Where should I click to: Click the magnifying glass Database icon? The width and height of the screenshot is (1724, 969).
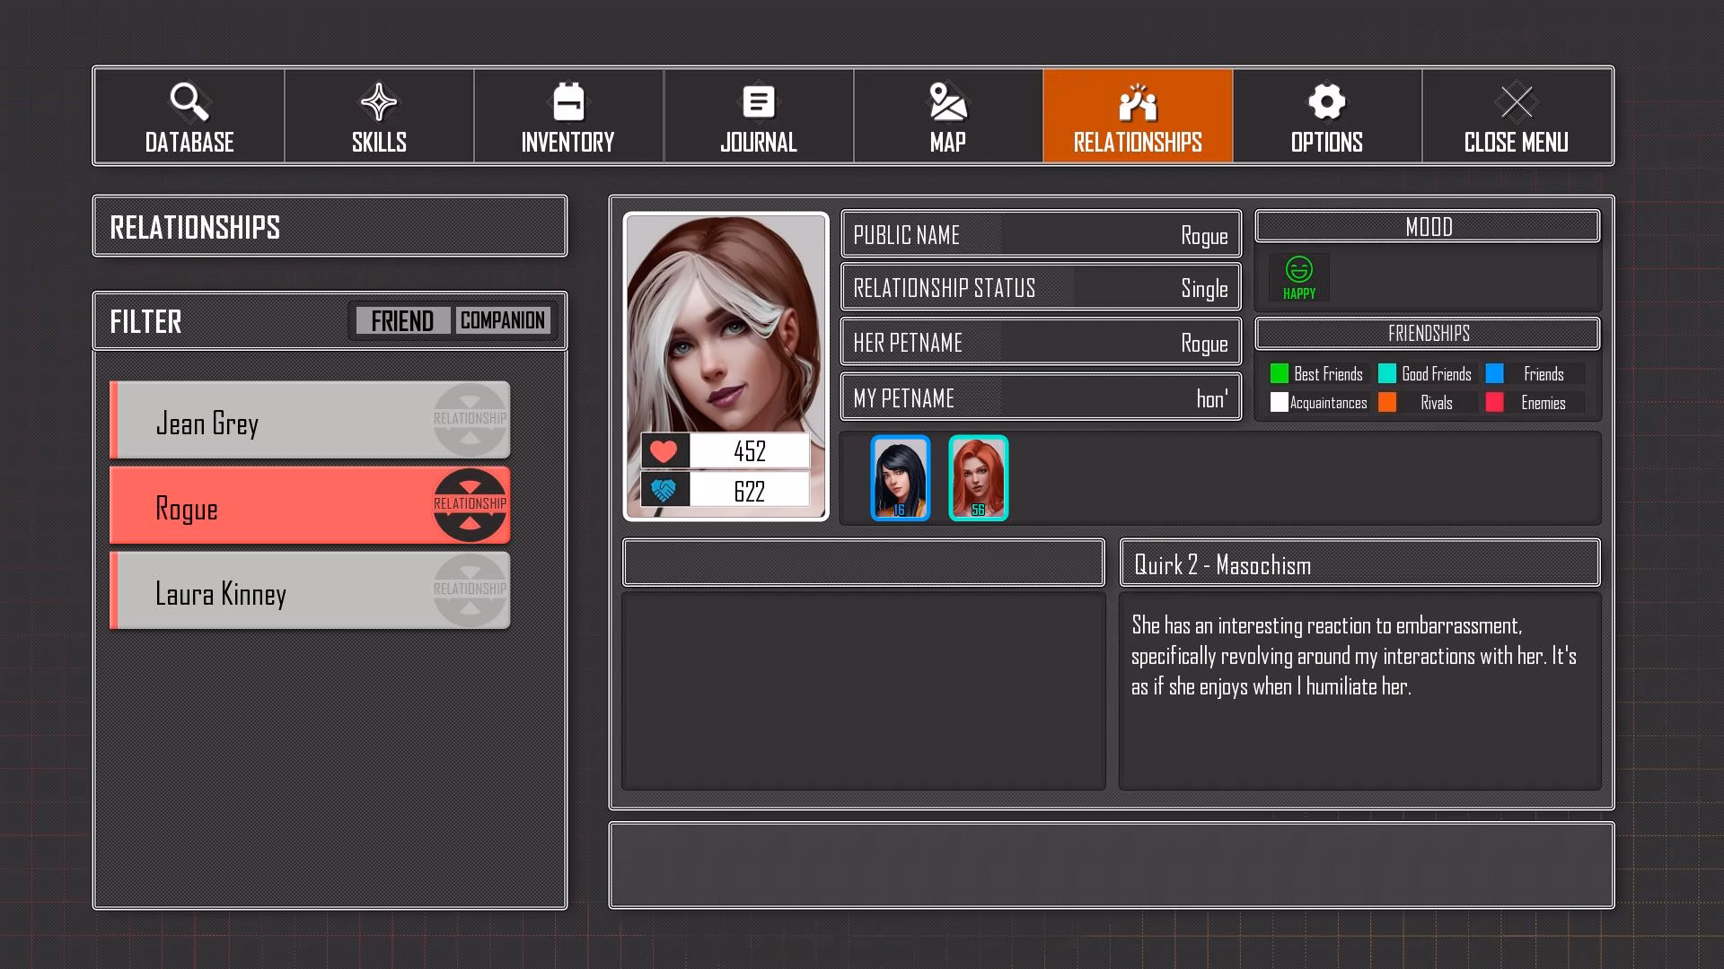click(x=189, y=101)
